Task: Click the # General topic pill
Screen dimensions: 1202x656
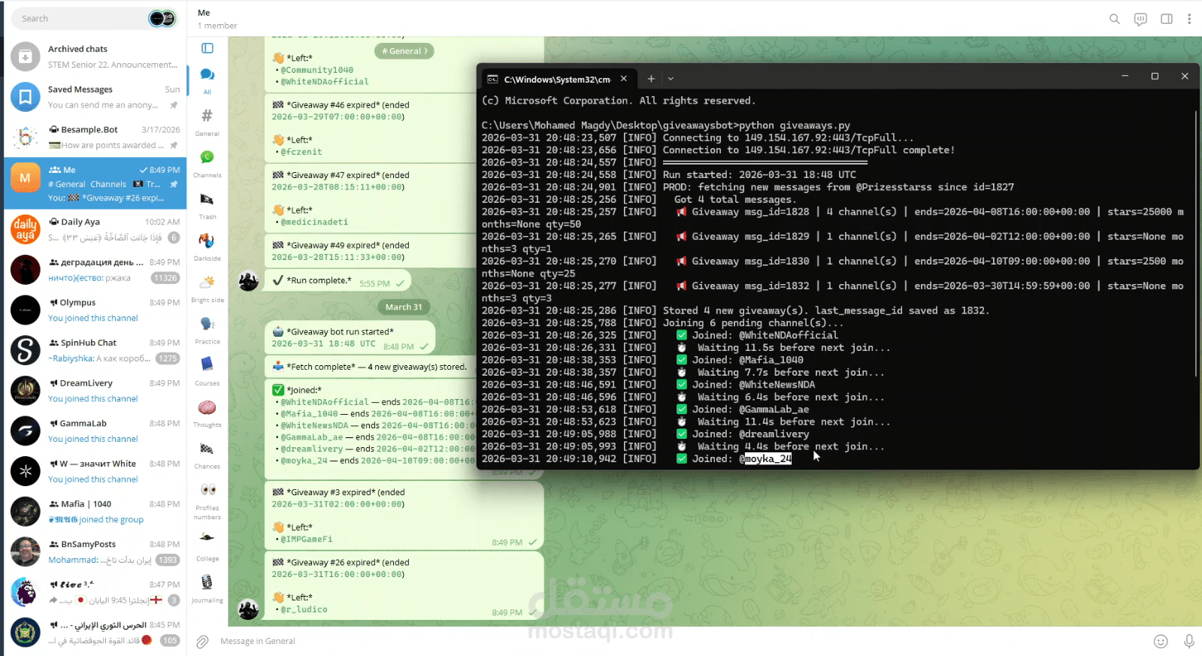Action: coord(404,51)
